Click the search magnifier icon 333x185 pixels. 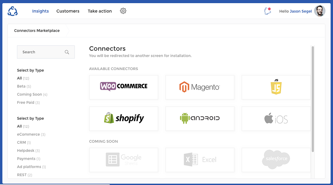[67, 52]
